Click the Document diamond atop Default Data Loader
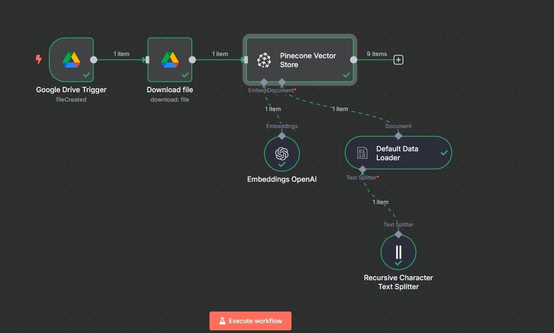Screen dimensions: 554x333 [x=398, y=136]
